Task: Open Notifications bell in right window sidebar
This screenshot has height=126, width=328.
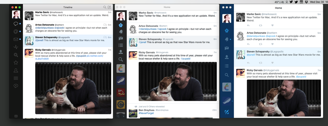Action: tap(227, 39)
